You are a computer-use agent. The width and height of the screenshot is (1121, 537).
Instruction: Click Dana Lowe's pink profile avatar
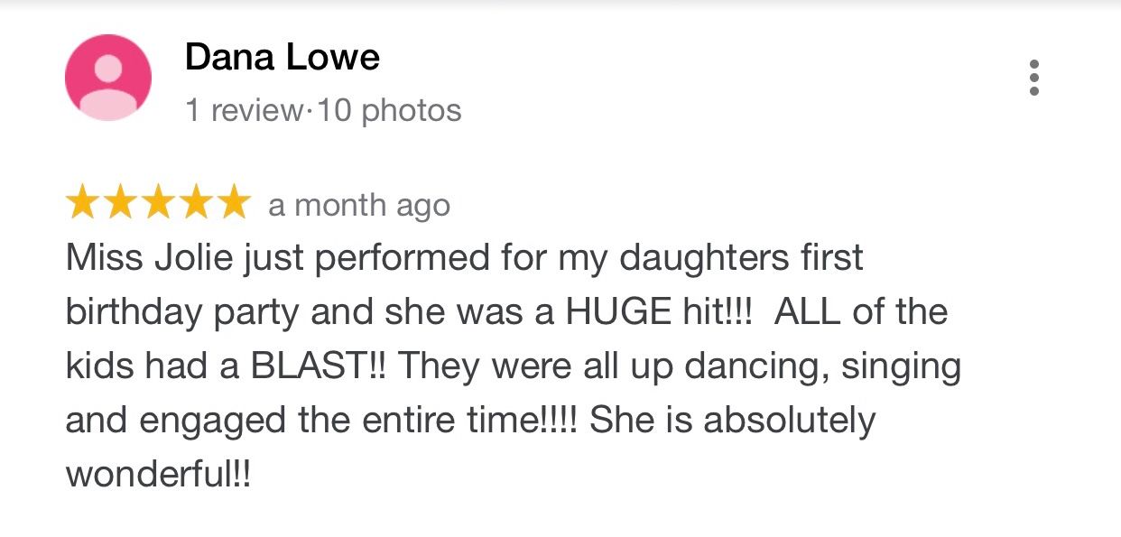tap(108, 78)
